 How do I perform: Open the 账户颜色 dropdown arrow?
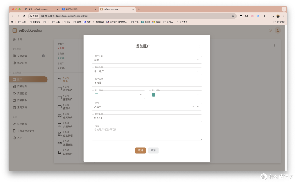[198, 95]
